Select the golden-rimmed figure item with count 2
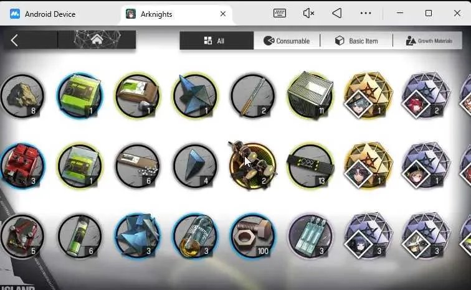 252,166
